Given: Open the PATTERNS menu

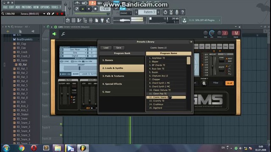Looking at the screenshot, I should pyautogui.click(x=27, y=7).
